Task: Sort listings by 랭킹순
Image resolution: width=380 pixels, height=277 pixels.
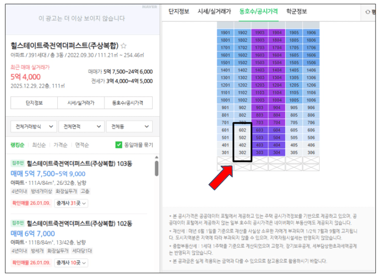Action: pyautogui.click(x=17, y=145)
